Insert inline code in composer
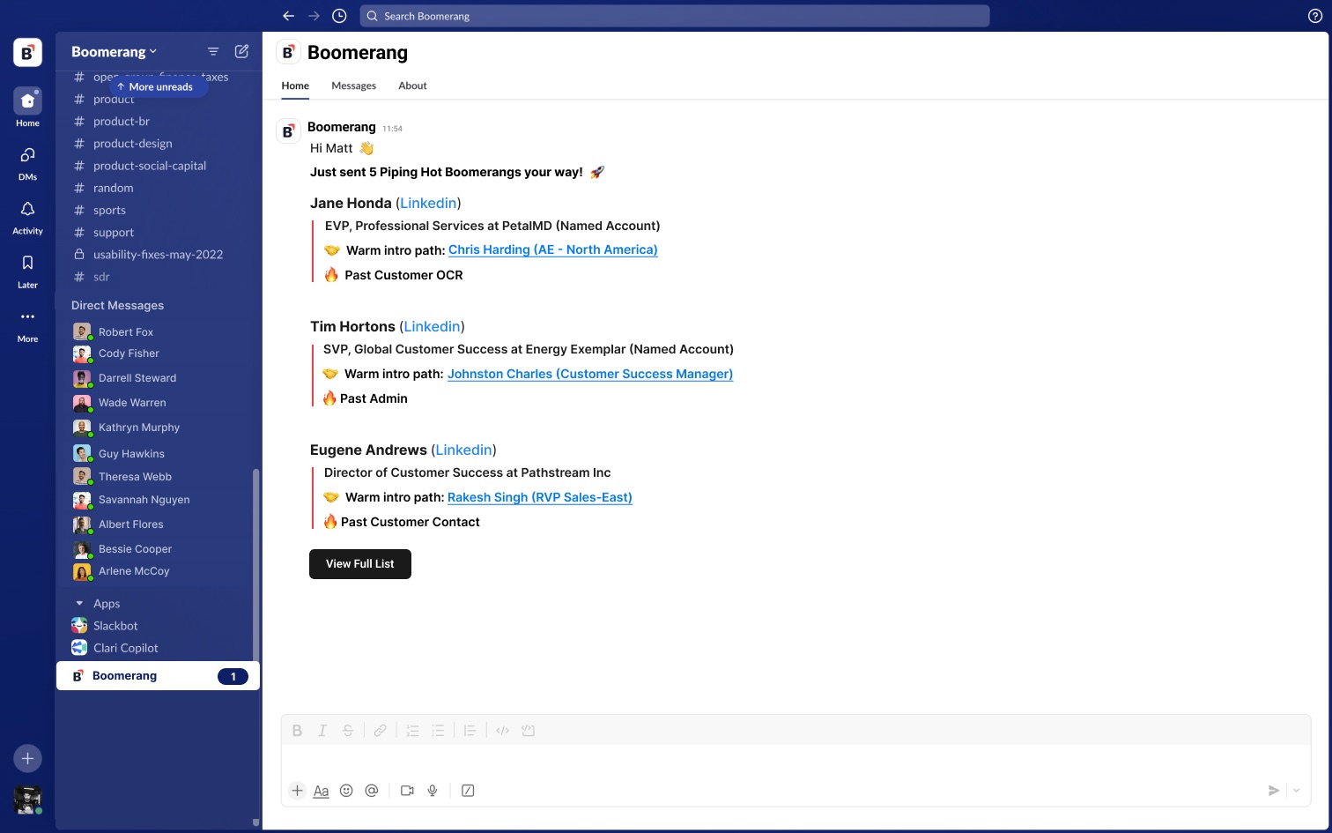1332x833 pixels. (502, 731)
